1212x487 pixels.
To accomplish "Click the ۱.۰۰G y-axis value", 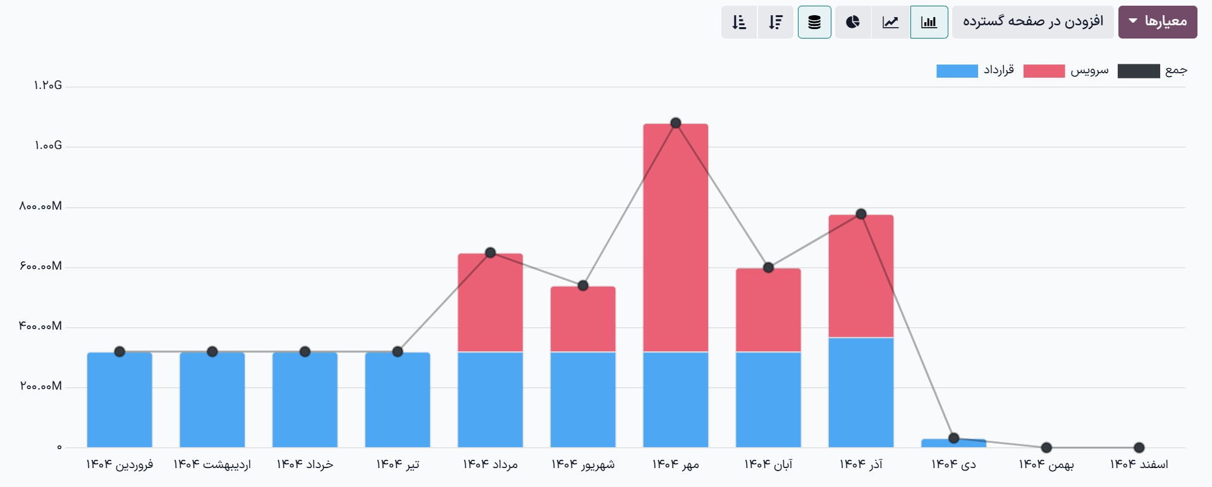I will pos(48,145).
